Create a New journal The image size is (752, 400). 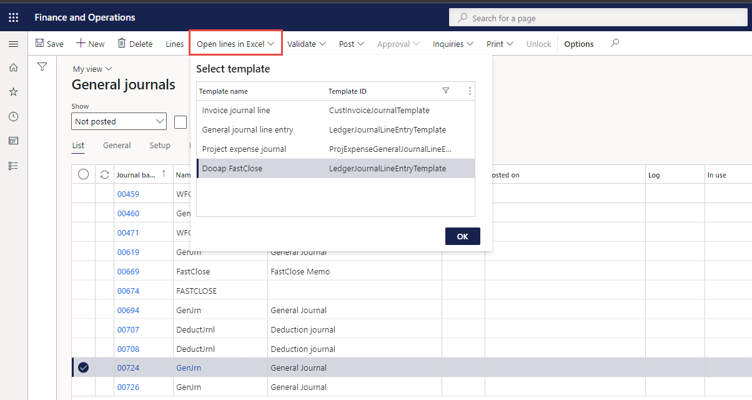91,44
